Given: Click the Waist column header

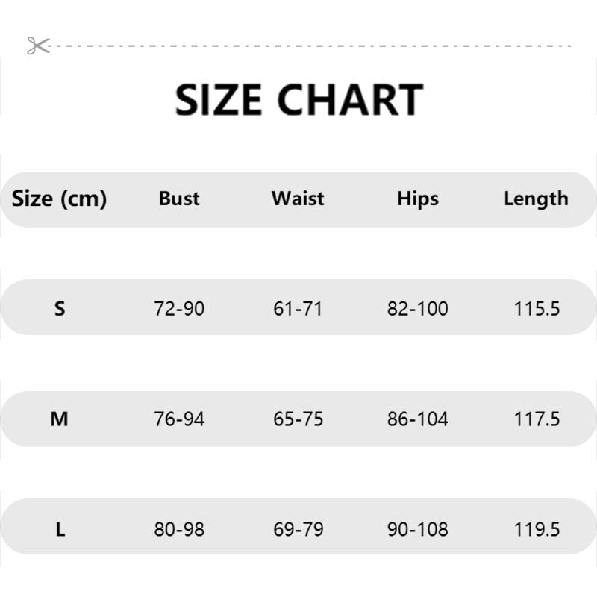Looking at the screenshot, I should (x=298, y=199).
